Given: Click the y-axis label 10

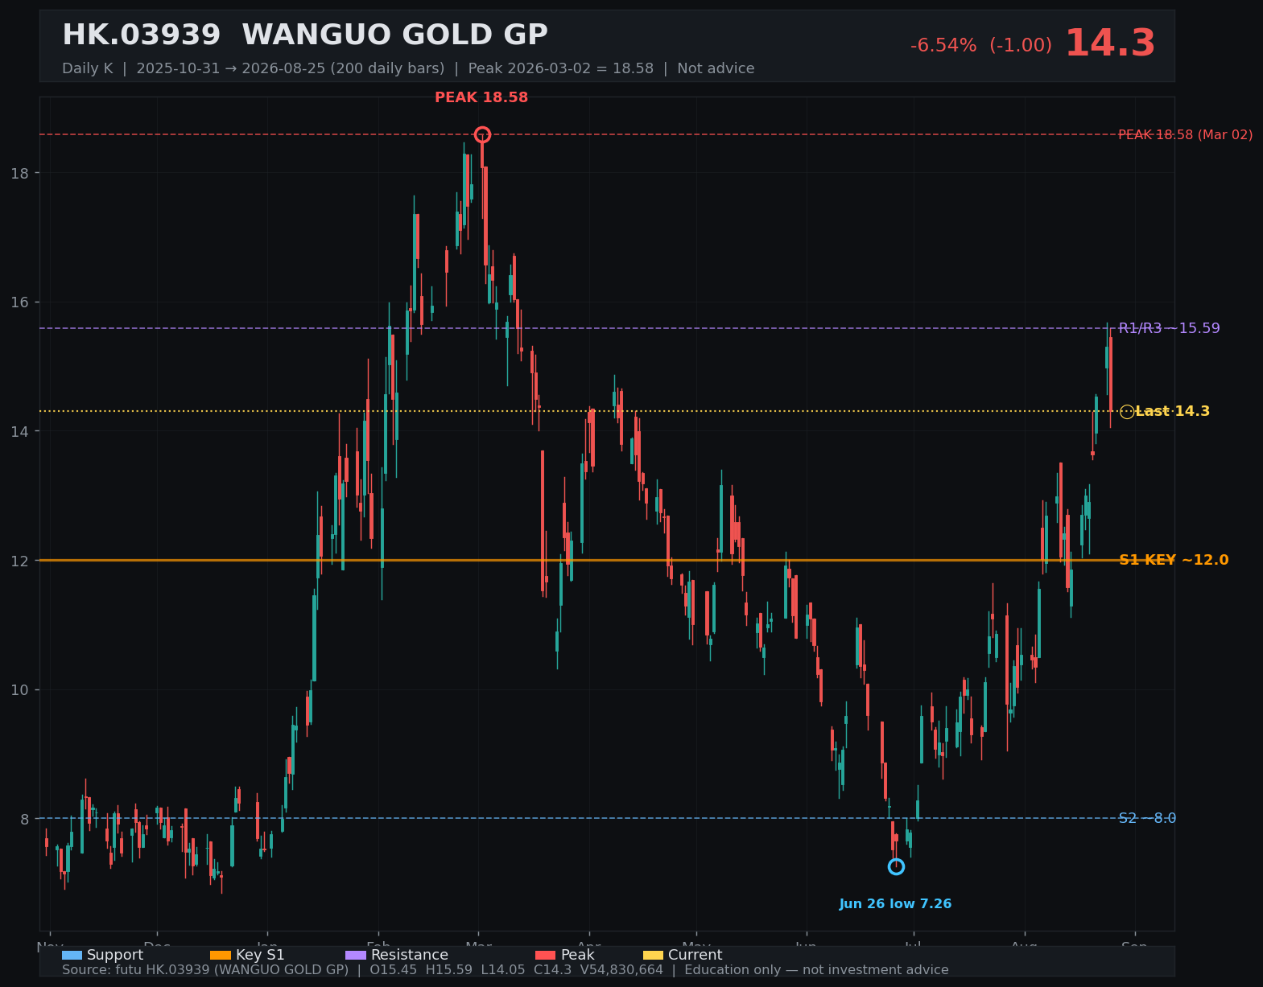Looking at the screenshot, I should tap(20, 690).
